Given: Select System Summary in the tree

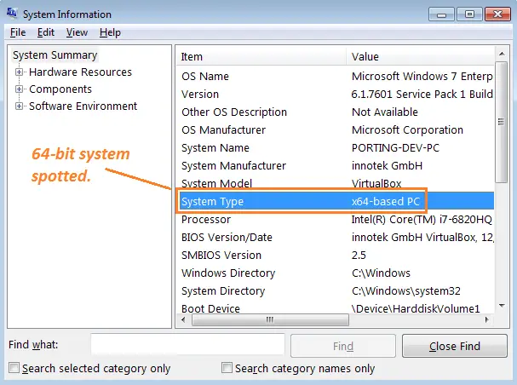Looking at the screenshot, I should pyautogui.click(x=55, y=55).
